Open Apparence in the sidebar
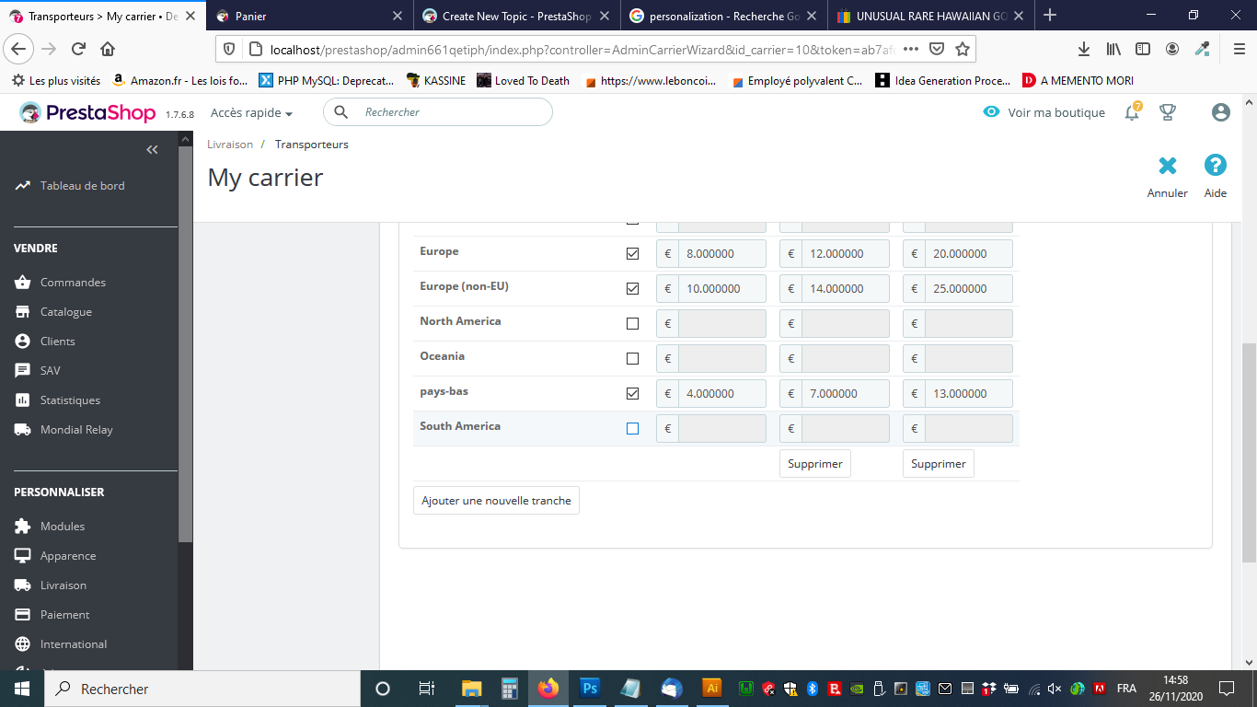1257x707 pixels. (68, 556)
